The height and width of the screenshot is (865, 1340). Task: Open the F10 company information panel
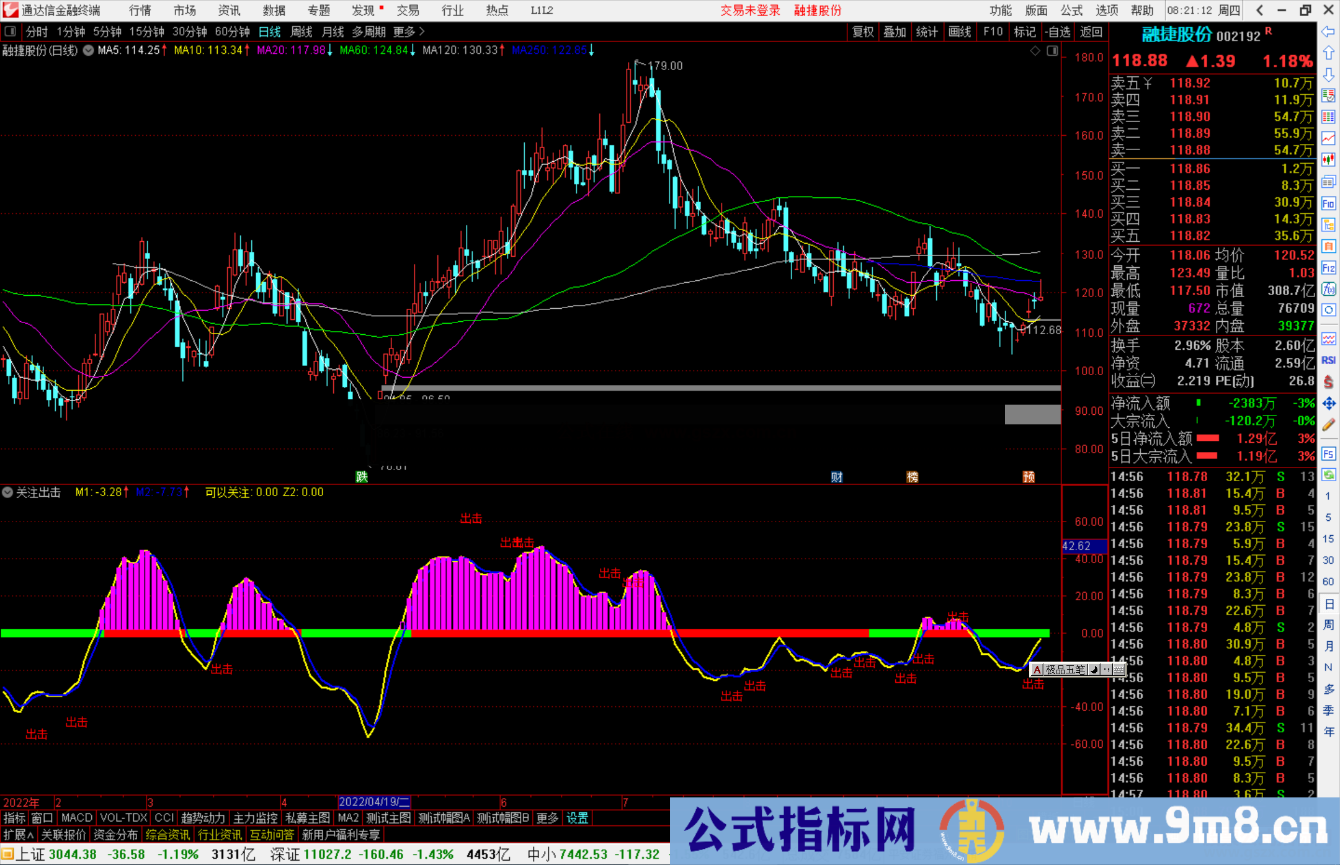tap(993, 32)
